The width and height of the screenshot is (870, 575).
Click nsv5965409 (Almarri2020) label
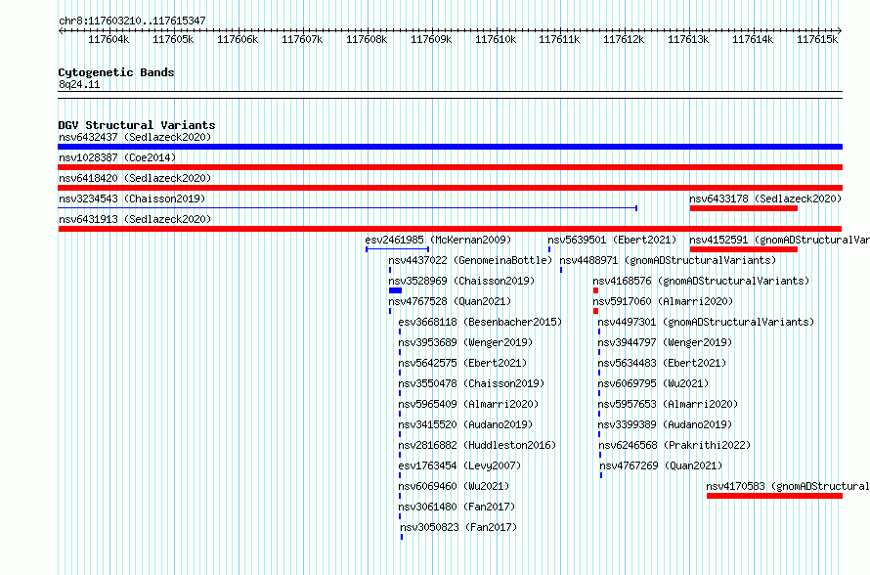click(468, 404)
